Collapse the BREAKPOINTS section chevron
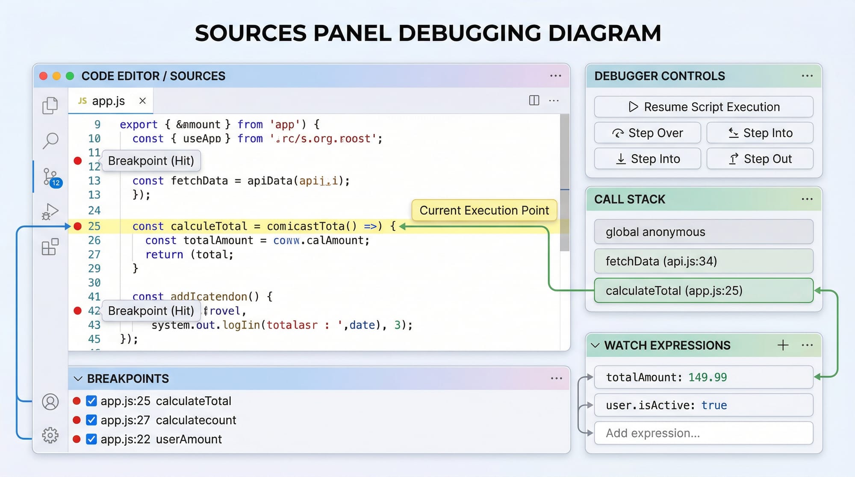855x477 pixels. (78, 379)
